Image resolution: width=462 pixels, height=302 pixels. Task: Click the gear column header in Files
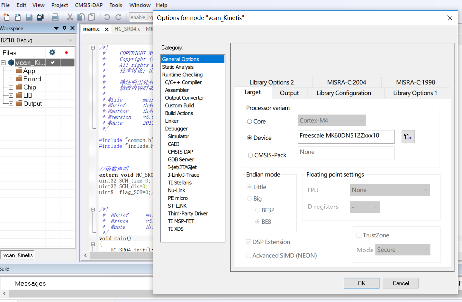coord(52,52)
